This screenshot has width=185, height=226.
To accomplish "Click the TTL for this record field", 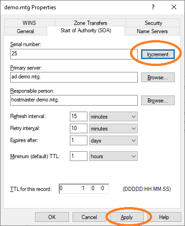I will point(84,189).
